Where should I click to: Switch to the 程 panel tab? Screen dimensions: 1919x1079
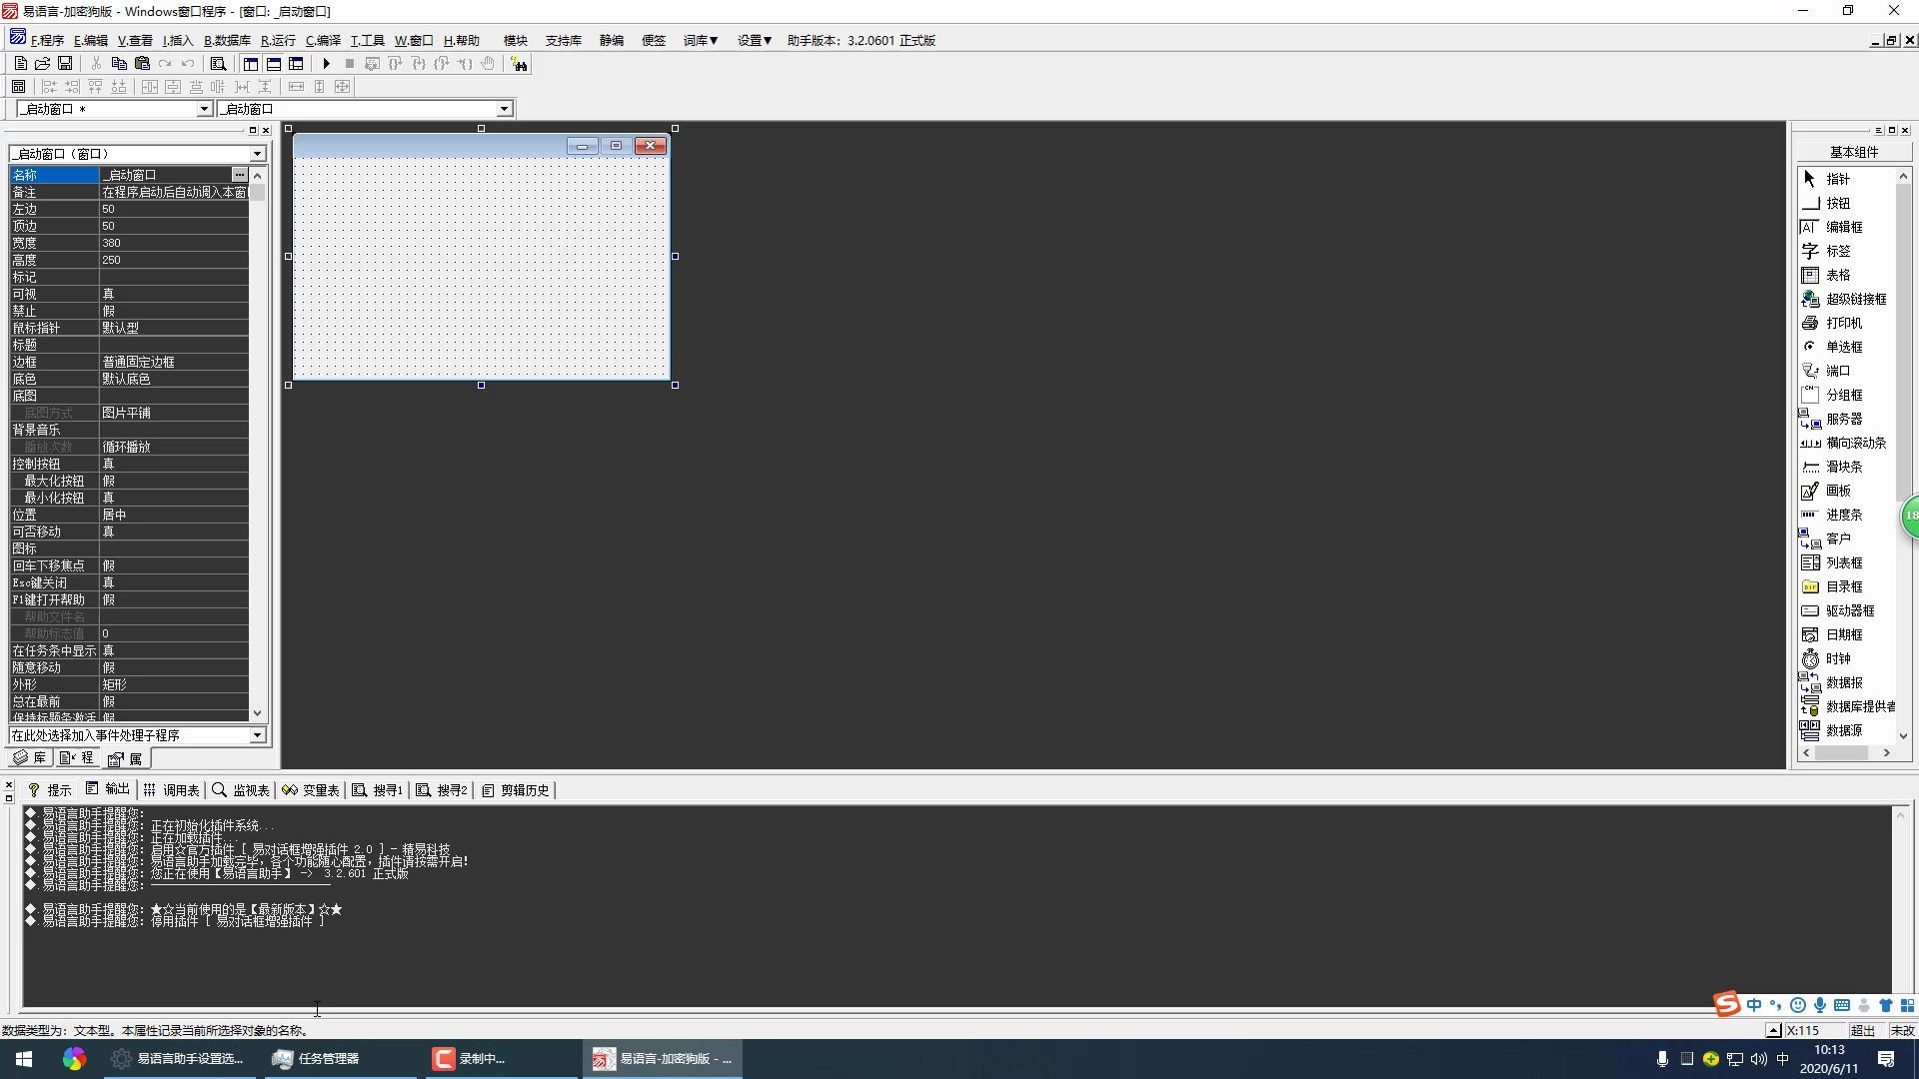point(77,758)
